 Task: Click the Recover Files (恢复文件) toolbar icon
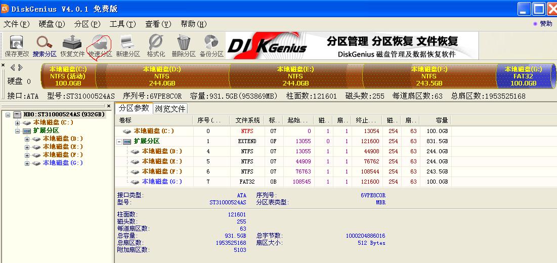point(72,46)
